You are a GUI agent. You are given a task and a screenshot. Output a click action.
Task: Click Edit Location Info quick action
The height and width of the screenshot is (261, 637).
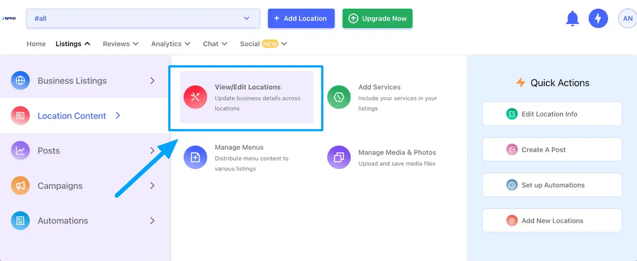[x=552, y=114]
